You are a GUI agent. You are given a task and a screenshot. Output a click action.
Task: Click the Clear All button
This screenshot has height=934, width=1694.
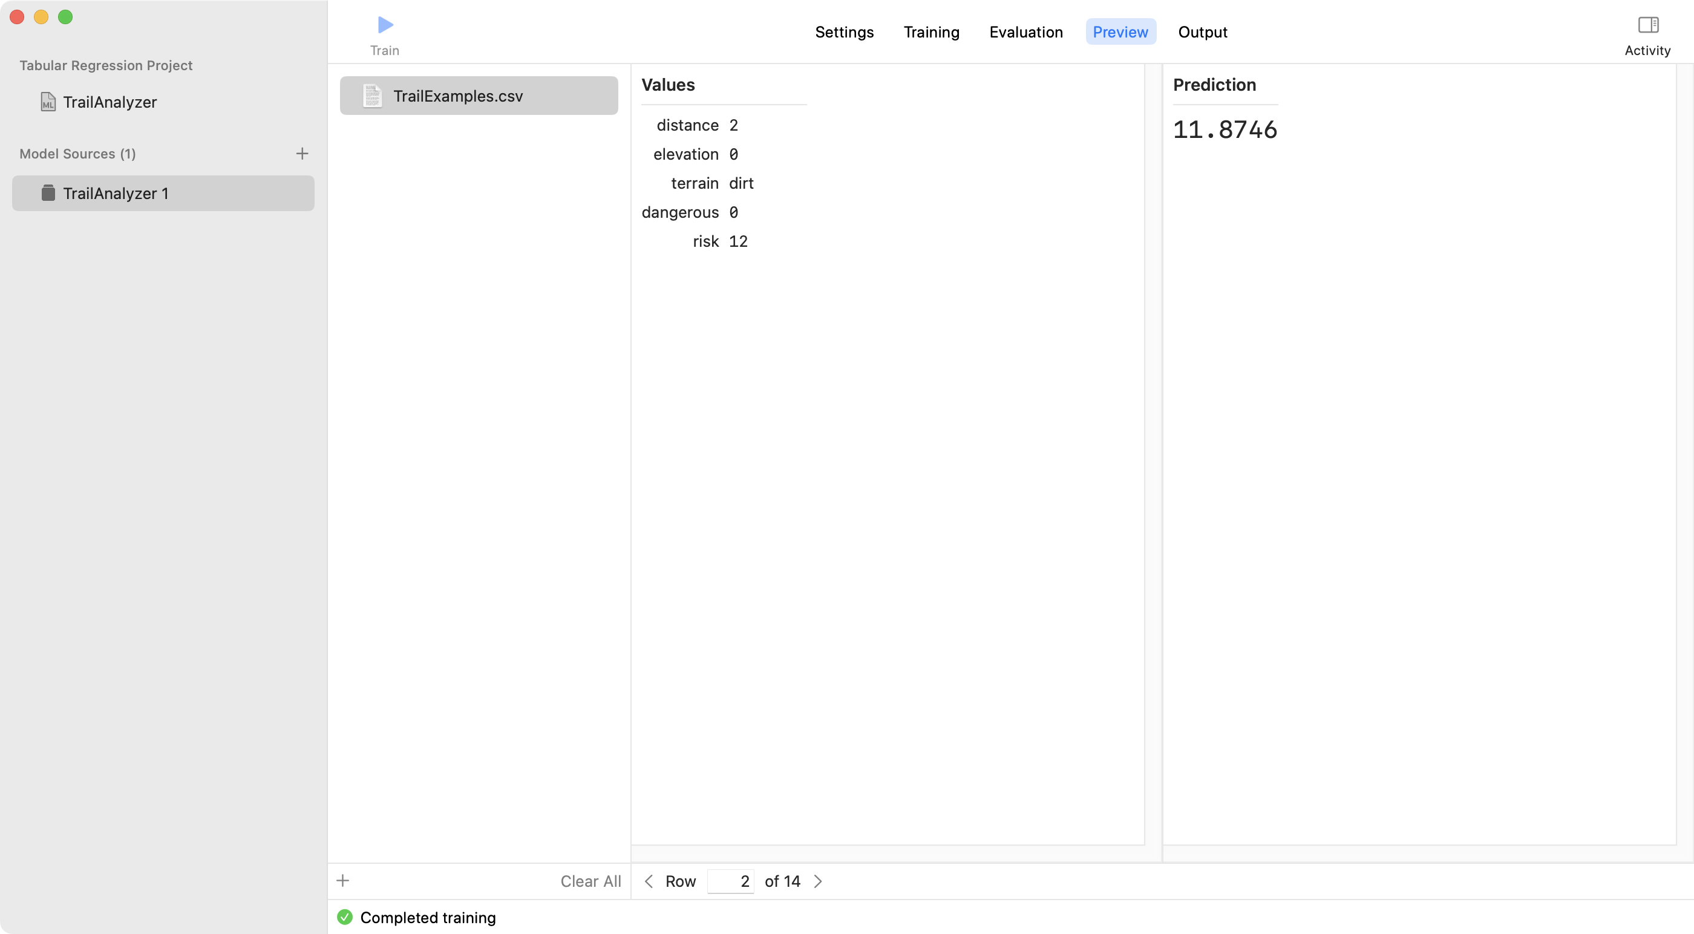pos(590,881)
